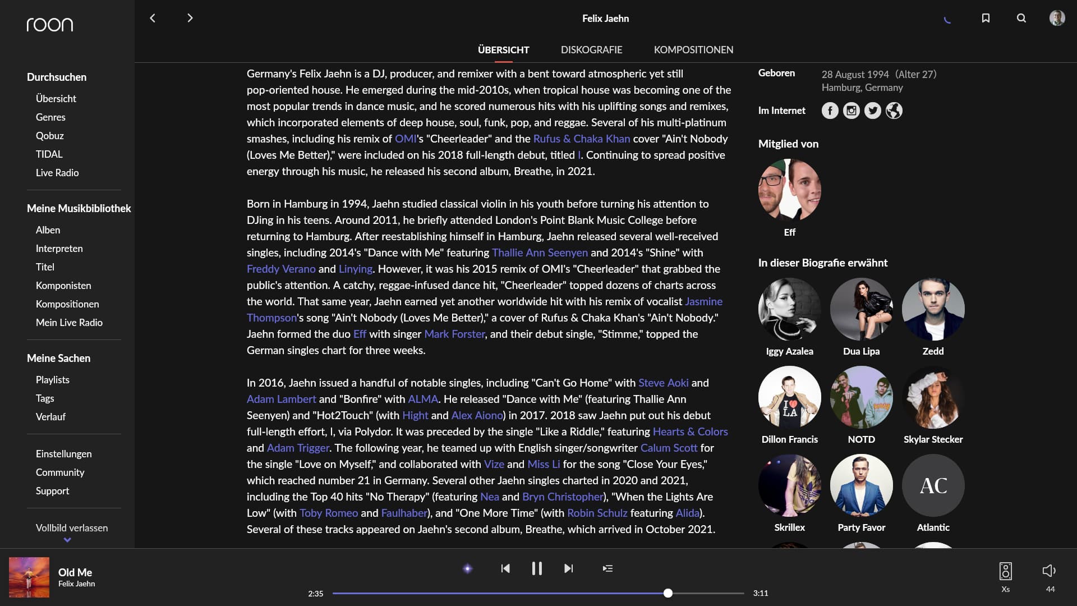Open TIDAL in the sidebar
This screenshot has height=606, width=1077.
coord(49,154)
